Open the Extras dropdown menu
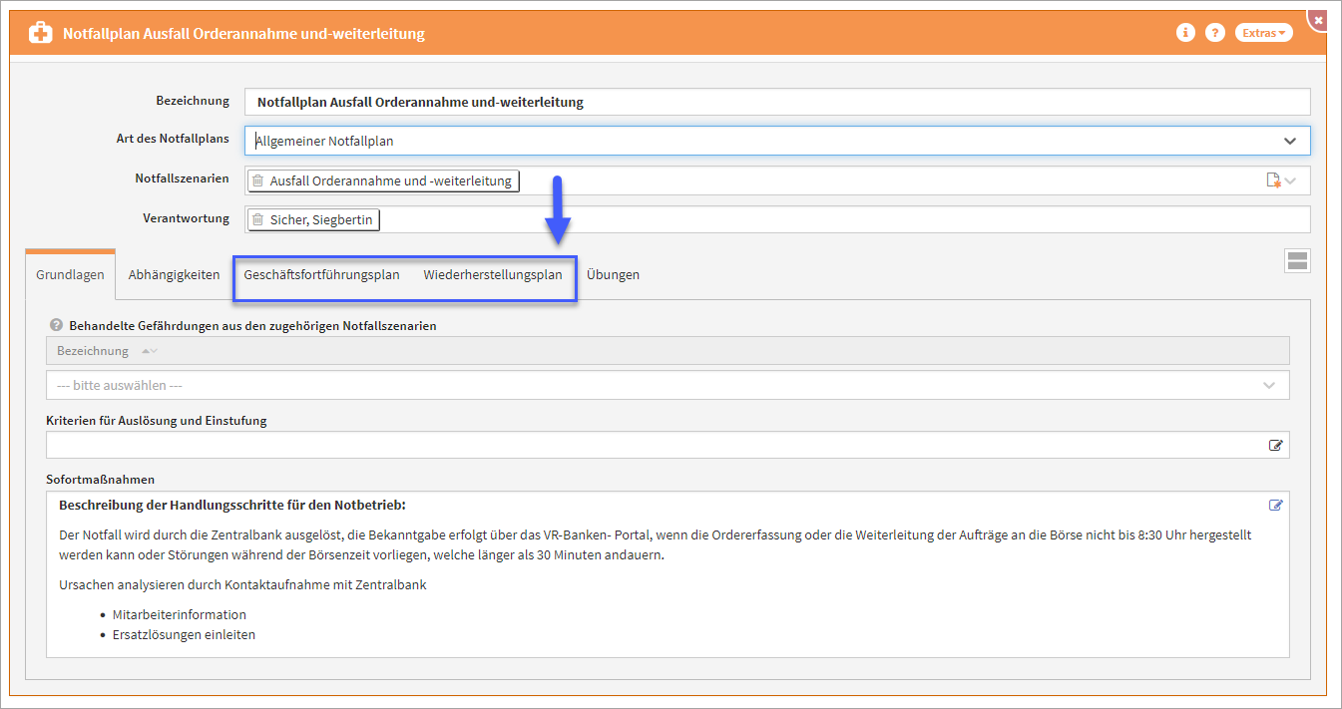The width and height of the screenshot is (1342, 709). click(x=1263, y=33)
